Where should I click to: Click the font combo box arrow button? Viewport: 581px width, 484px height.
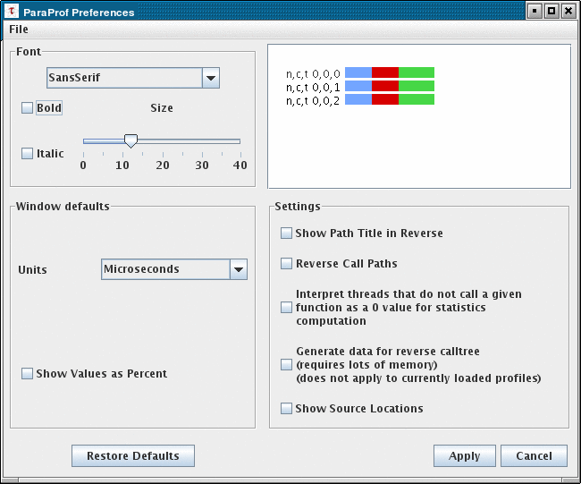[211, 78]
